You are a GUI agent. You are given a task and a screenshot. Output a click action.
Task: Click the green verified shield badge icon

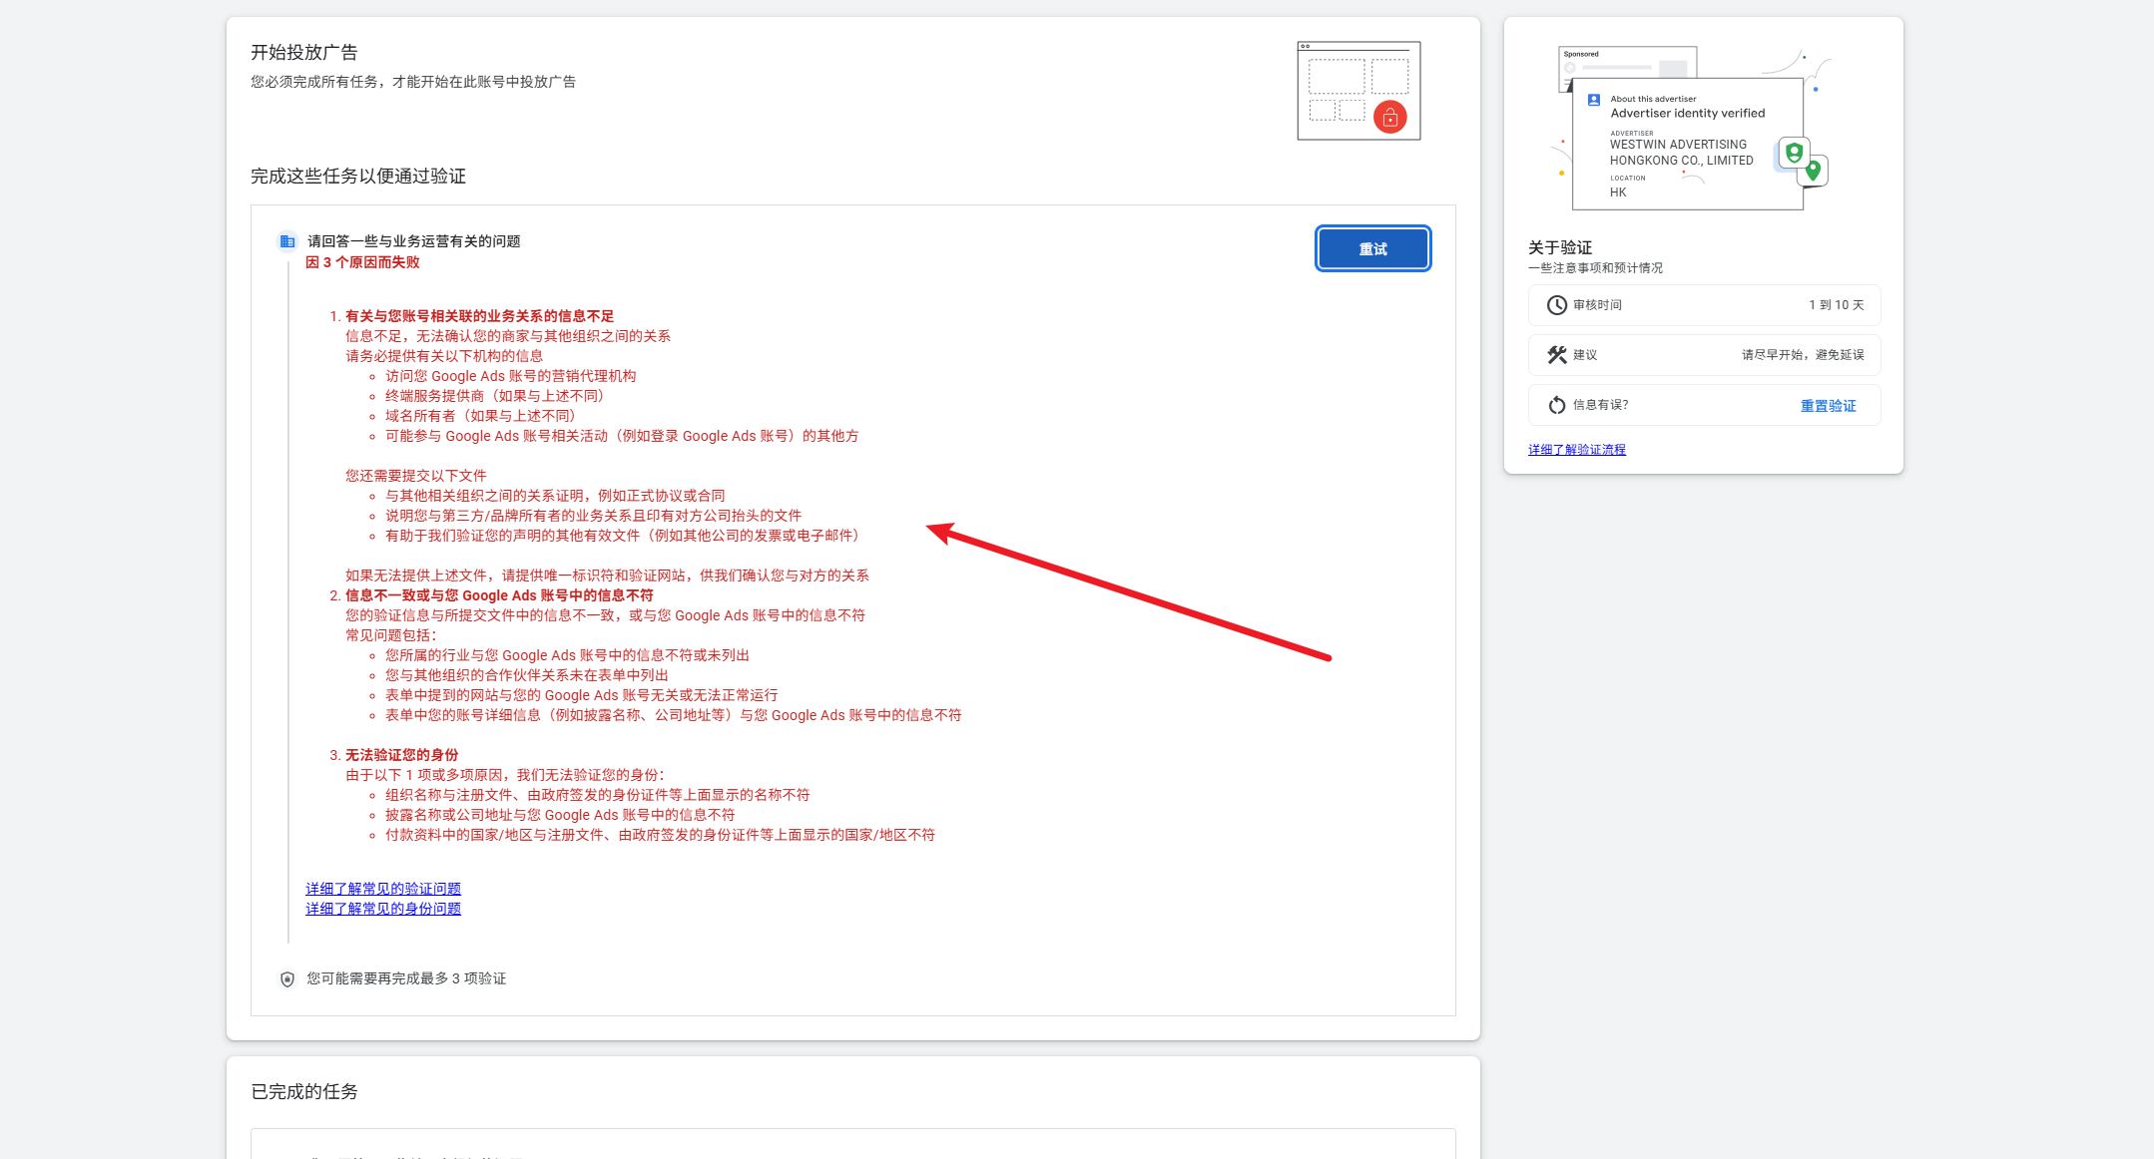[1794, 153]
